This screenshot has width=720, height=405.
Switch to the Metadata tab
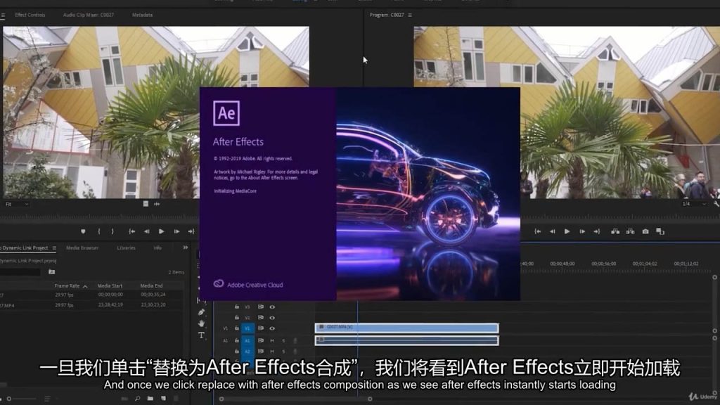tap(142, 15)
